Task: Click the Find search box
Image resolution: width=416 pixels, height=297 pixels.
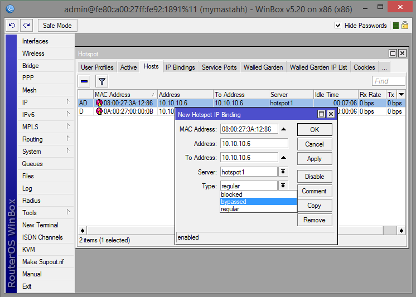Action: point(389,81)
